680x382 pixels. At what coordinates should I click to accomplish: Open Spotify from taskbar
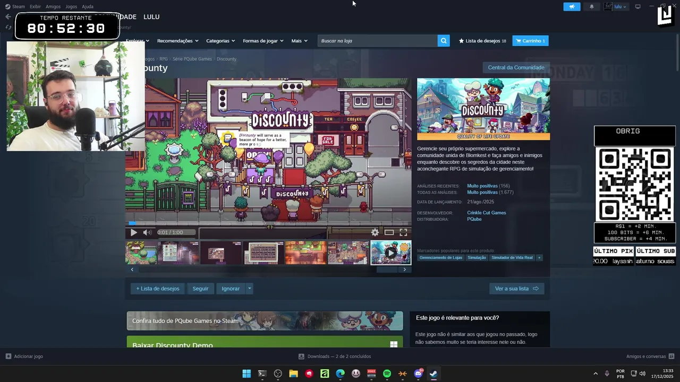(387, 374)
